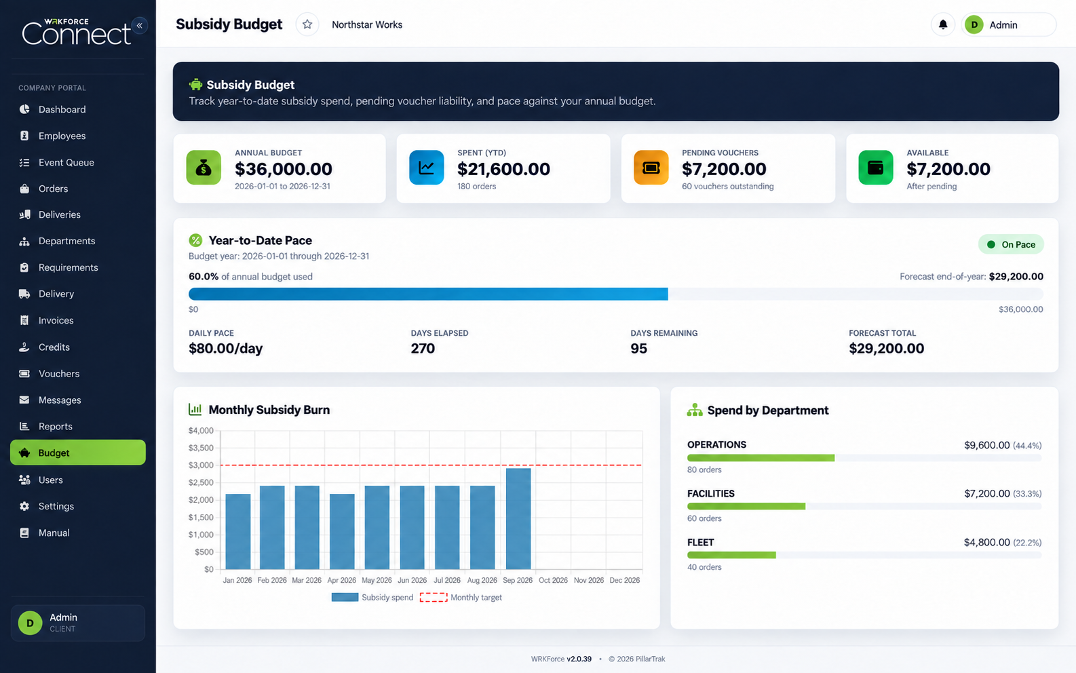Click the Delivery truck icon
Viewport: 1076px width, 673px height.
pyautogui.click(x=24, y=294)
